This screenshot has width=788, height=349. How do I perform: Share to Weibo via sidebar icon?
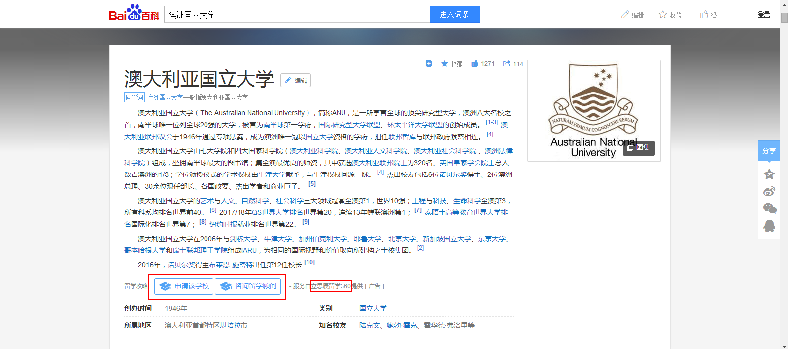[769, 191]
